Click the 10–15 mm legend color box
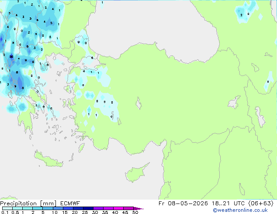The width and height of the screenshot is (277, 214). 58,208
